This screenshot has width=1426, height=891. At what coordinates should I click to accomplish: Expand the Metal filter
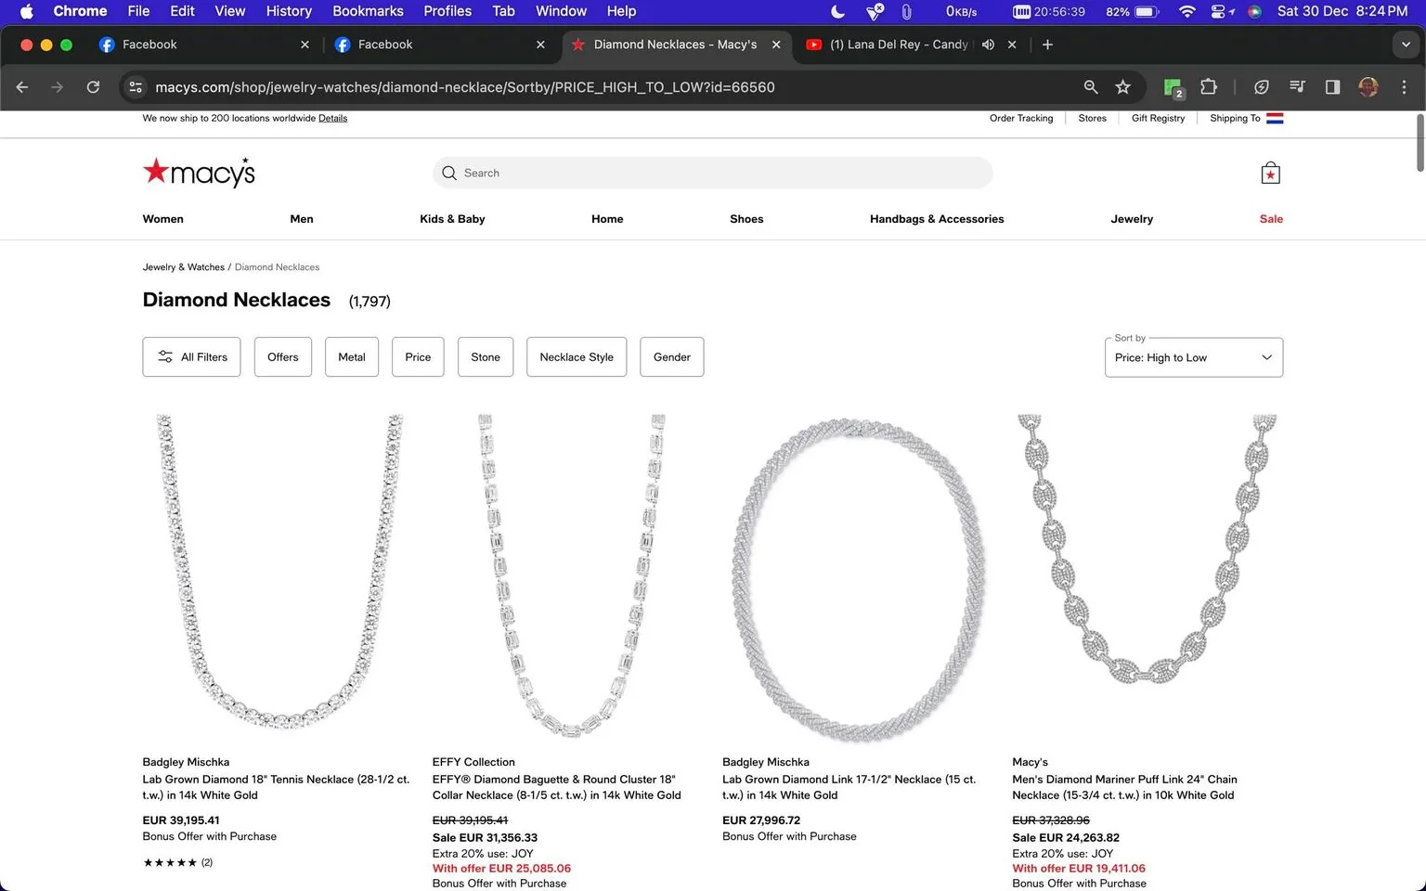click(352, 356)
